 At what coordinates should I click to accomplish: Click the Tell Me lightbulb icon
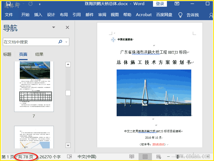(x=181, y=15)
